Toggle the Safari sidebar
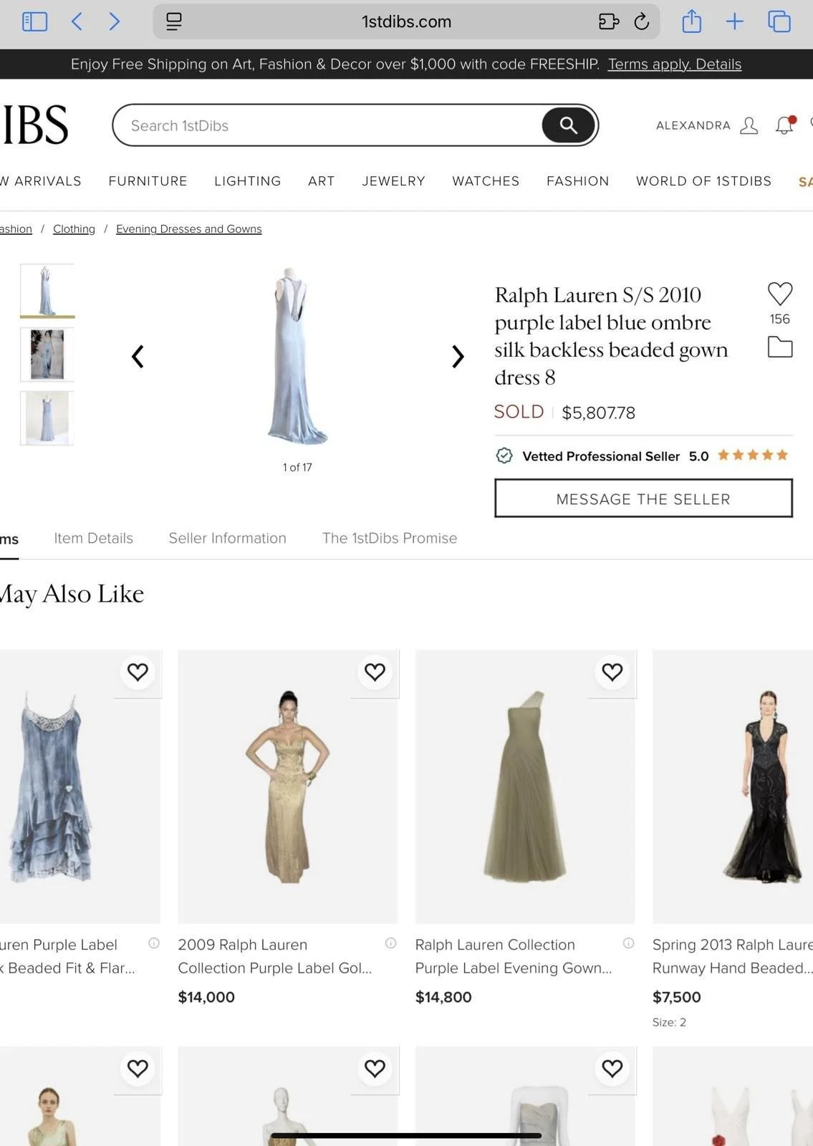 pyautogui.click(x=34, y=21)
